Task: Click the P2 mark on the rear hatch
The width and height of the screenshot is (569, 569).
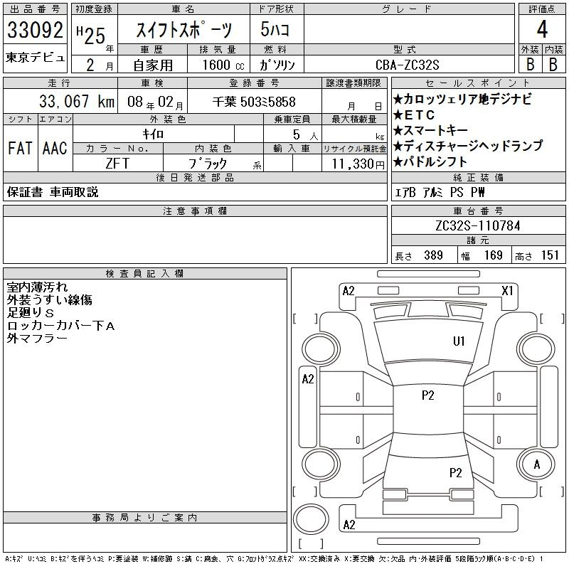Action: tap(456, 472)
